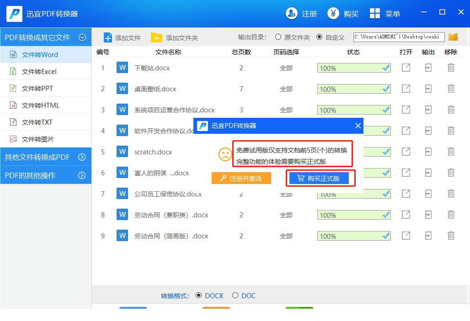Screen dimensions: 470x321
Task: Open 下载站.docx using its open icon
Action: point(406,68)
